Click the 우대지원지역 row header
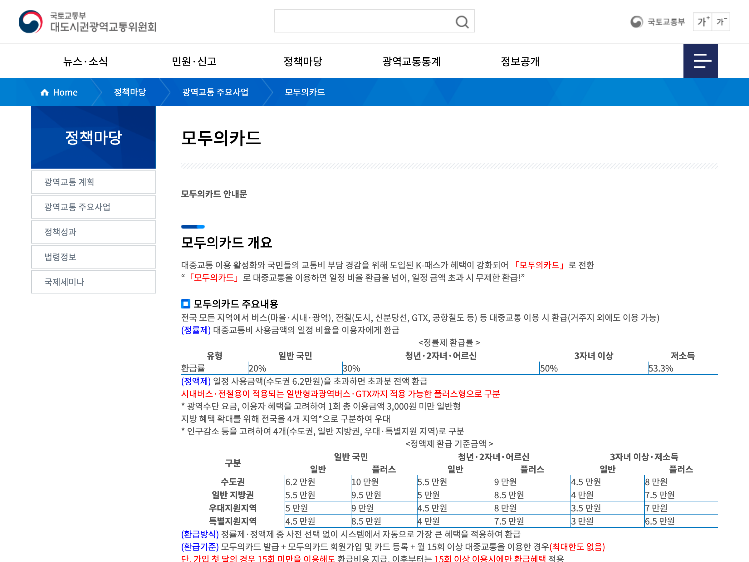This screenshot has height=562, width=749. [x=233, y=508]
